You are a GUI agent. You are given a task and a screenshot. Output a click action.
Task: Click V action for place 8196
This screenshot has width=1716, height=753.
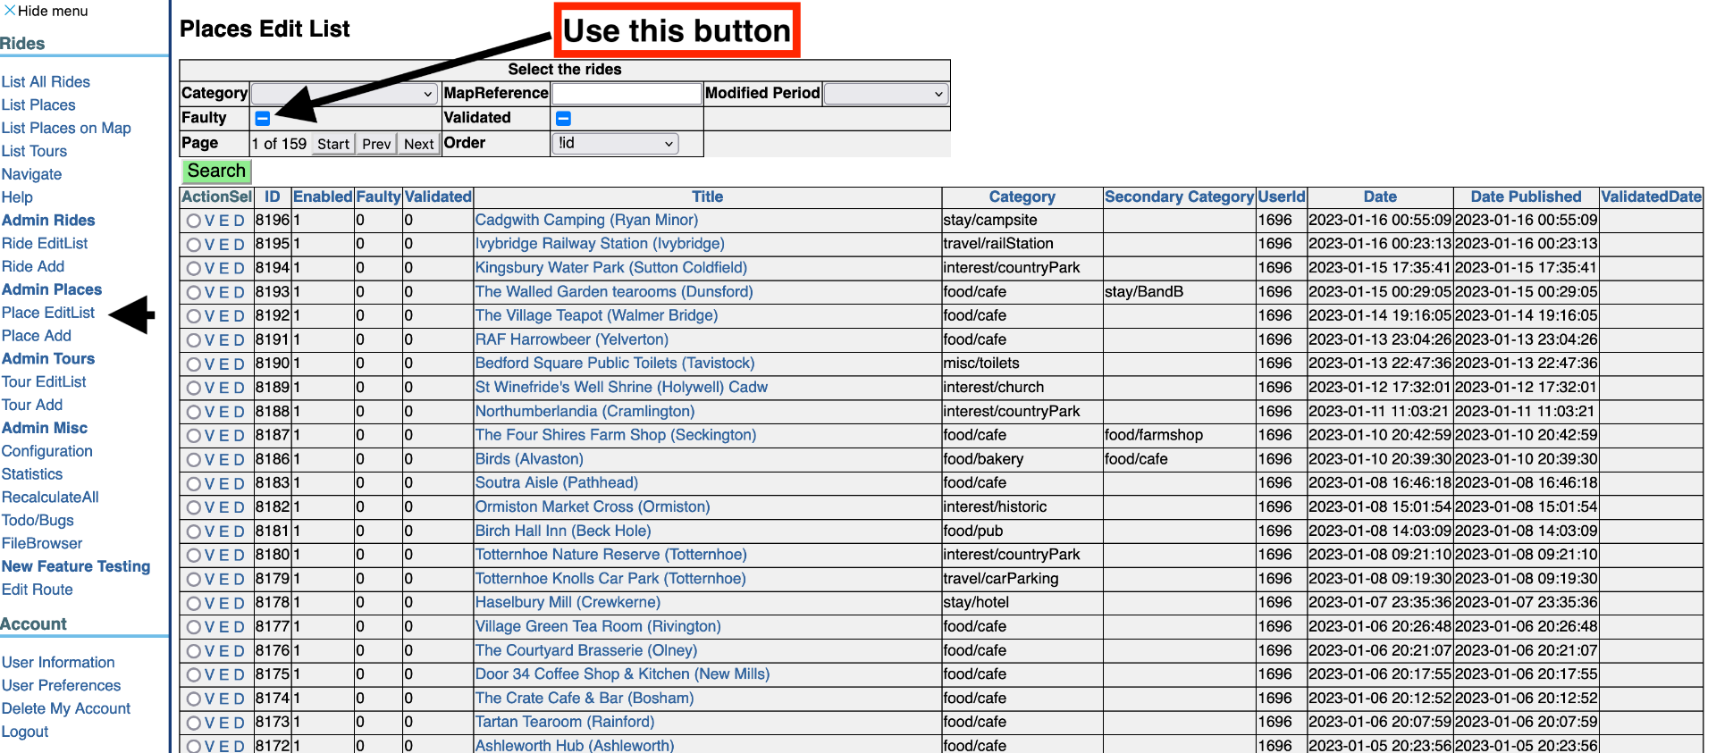(210, 221)
